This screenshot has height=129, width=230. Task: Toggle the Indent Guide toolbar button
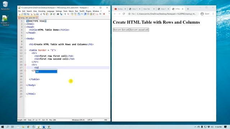click(85, 14)
